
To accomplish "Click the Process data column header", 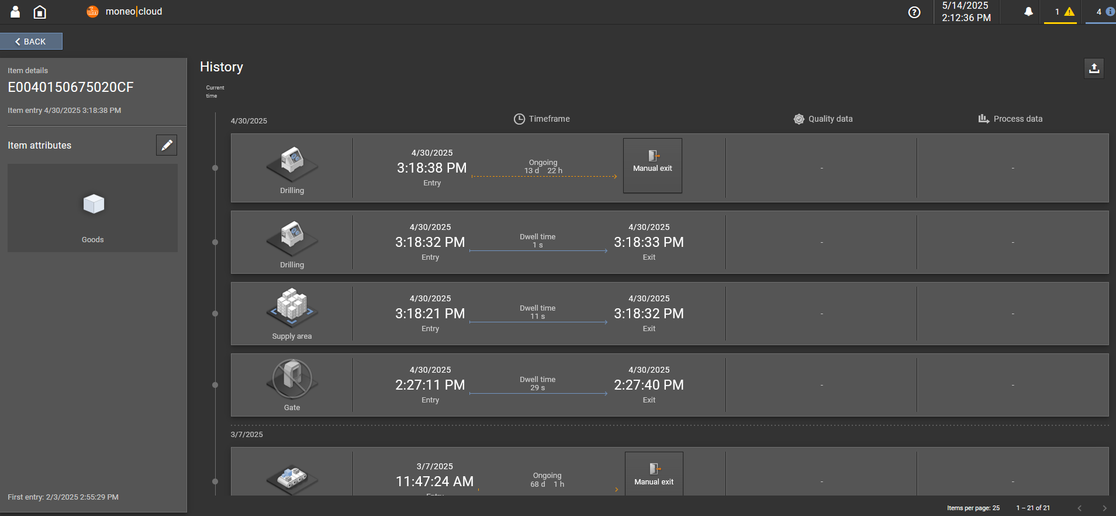I will [1010, 119].
